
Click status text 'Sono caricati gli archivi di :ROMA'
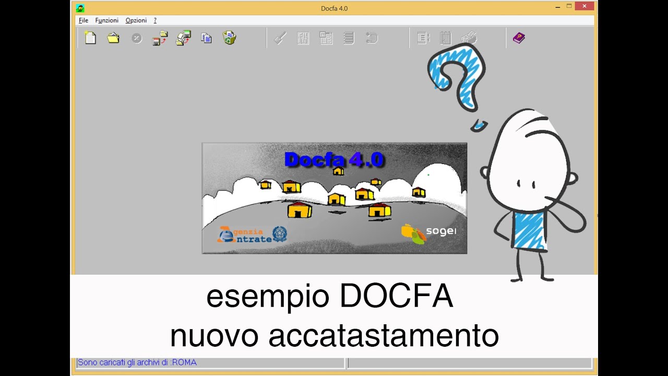[x=137, y=362]
